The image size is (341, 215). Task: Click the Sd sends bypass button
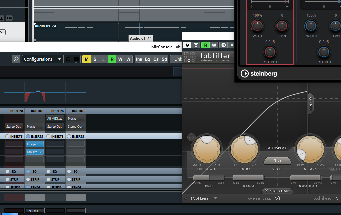coord(164,59)
